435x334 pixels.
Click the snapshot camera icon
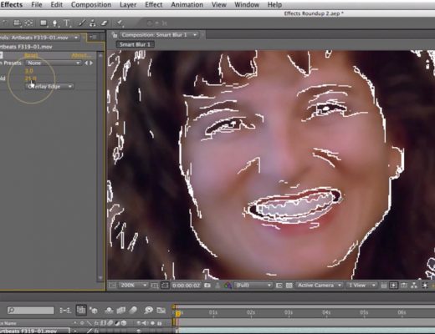coord(207,286)
